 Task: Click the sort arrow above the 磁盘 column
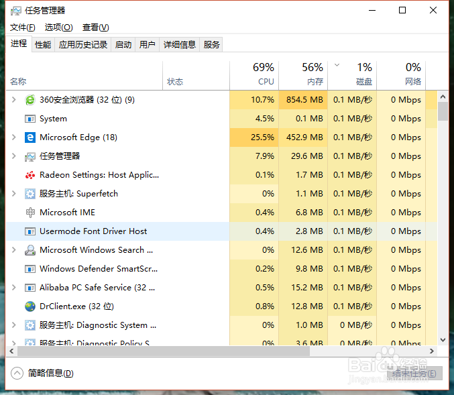[337, 65]
